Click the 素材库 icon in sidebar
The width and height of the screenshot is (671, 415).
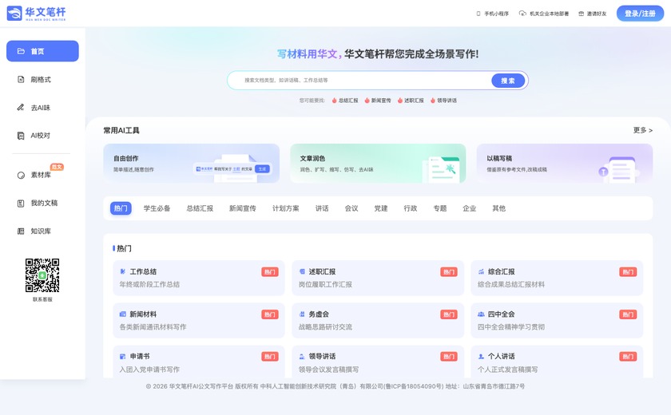[x=21, y=176]
